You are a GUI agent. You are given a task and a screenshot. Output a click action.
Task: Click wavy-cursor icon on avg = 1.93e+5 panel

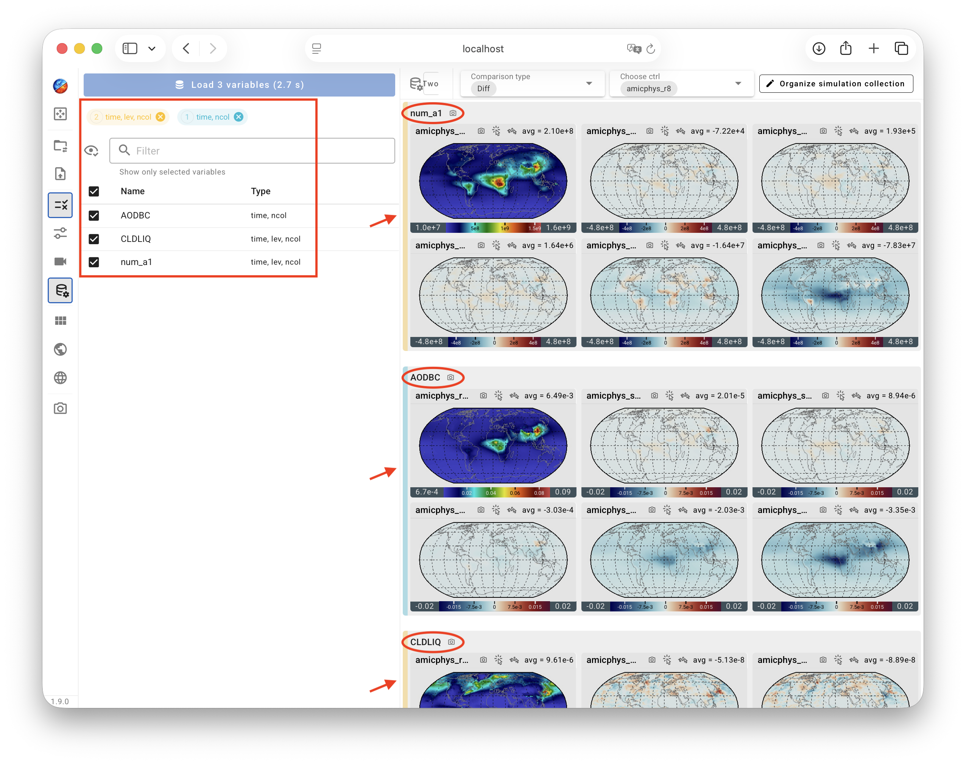854,131
